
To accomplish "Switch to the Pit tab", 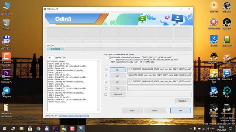I will coord(65,58).
